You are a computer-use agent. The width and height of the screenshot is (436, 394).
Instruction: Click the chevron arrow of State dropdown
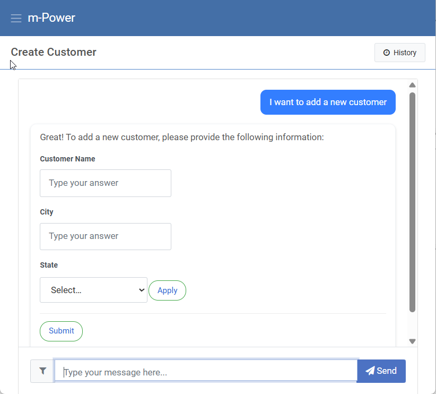point(142,290)
